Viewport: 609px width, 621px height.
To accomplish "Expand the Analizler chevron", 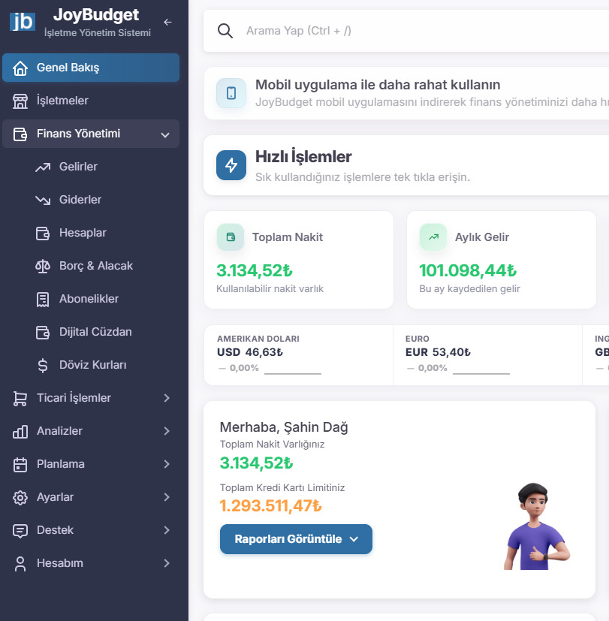I will [167, 431].
